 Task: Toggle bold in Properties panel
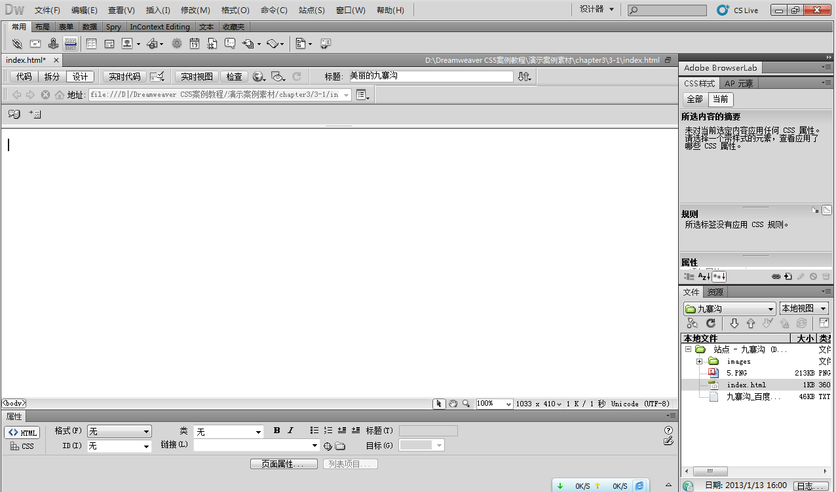(277, 430)
